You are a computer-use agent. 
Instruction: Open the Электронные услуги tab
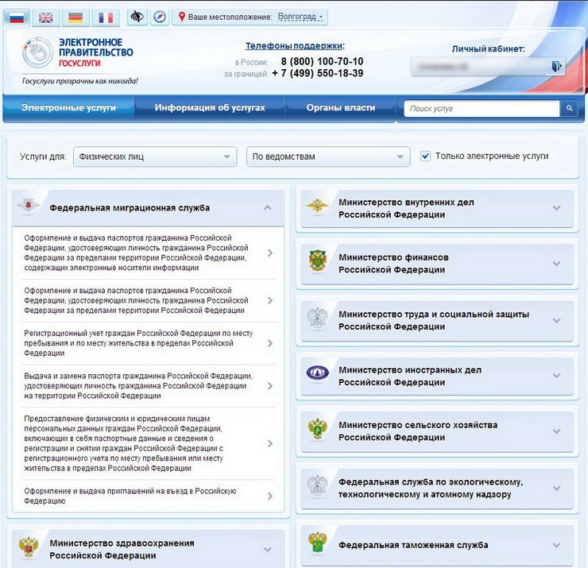pyautogui.click(x=68, y=107)
